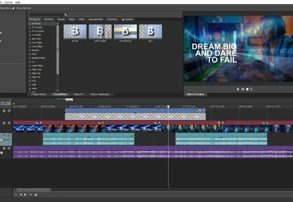Screen dimensions: 293x202
Task: Open the Favorites tab with the star
Action: click(127, 20)
